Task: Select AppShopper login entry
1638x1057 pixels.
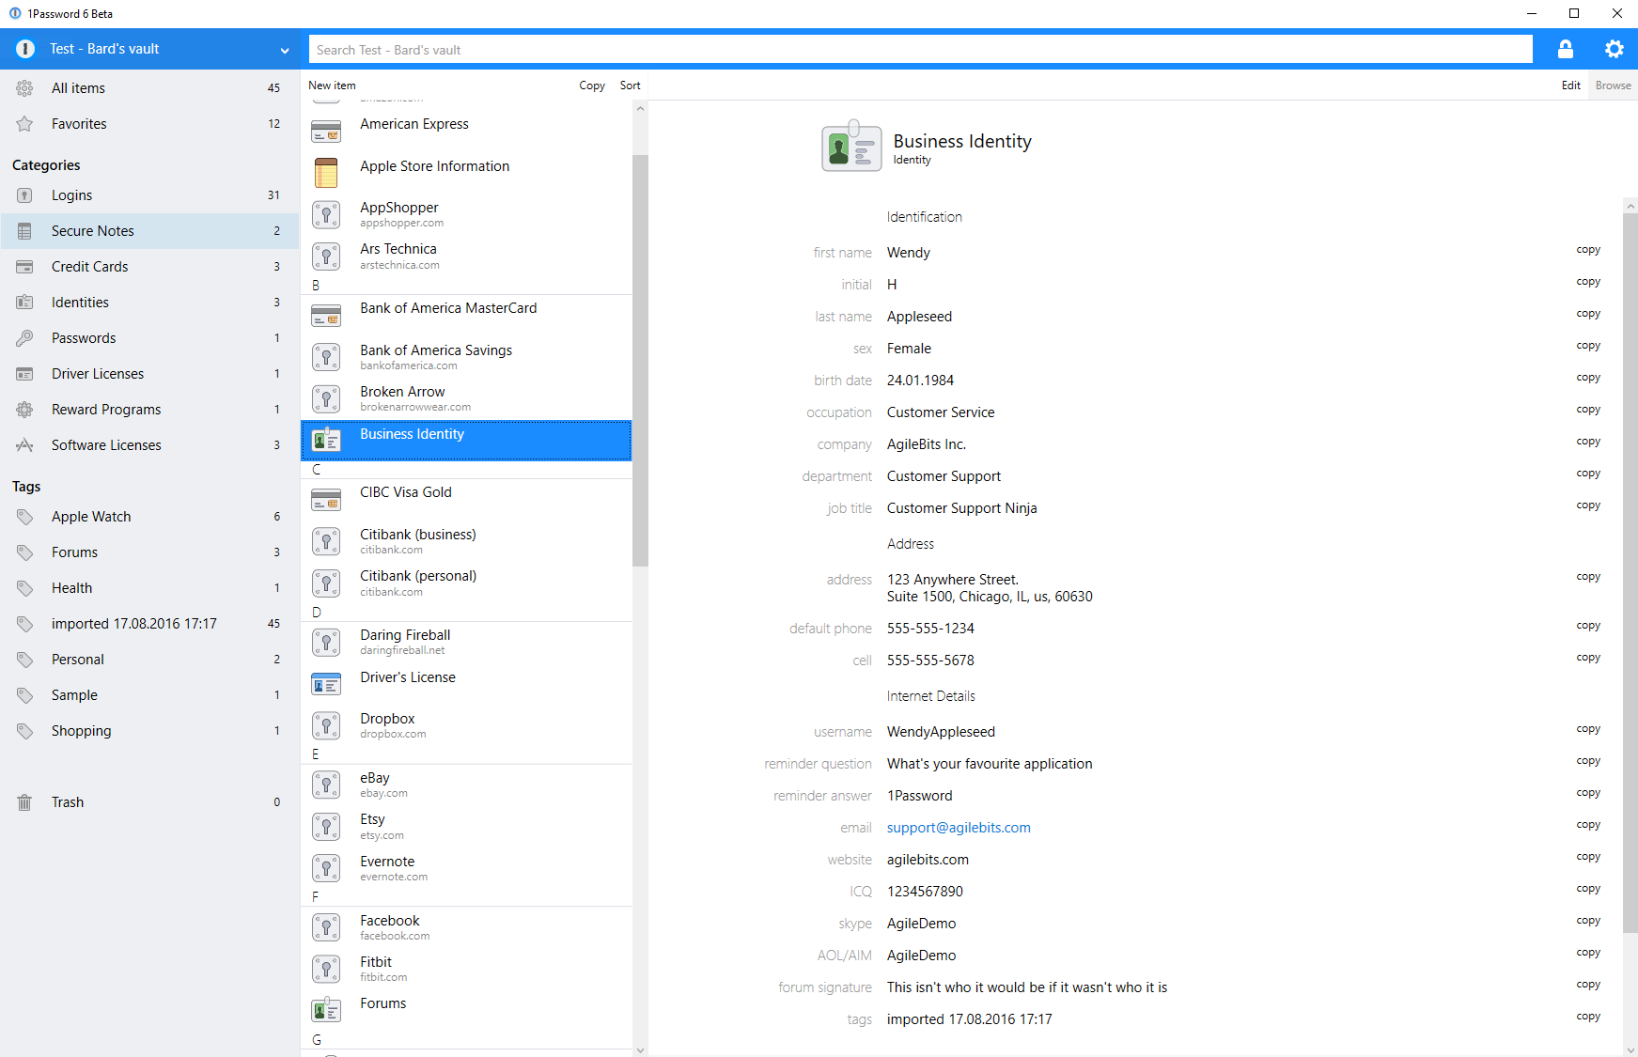Action: (466, 214)
